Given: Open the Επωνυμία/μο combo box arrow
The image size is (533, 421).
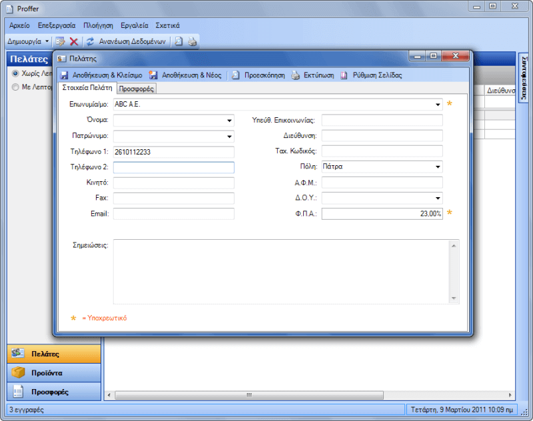Looking at the screenshot, I should coord(438,105).
